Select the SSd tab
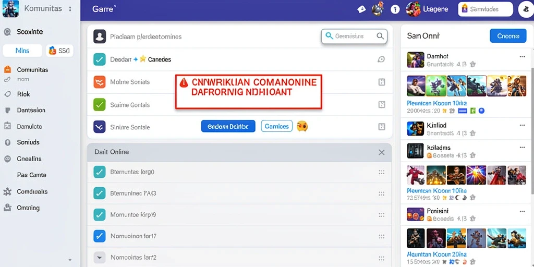 [59, 51]
